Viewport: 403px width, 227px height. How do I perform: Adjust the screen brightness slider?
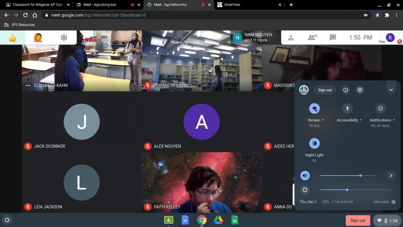[x=347, y=190]
